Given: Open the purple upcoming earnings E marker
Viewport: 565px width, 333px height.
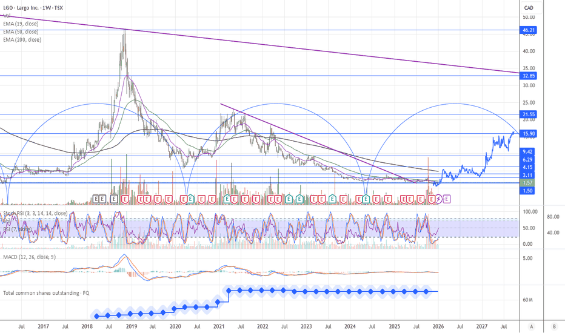Looking at the screenshot, I should tap(447, 198).
